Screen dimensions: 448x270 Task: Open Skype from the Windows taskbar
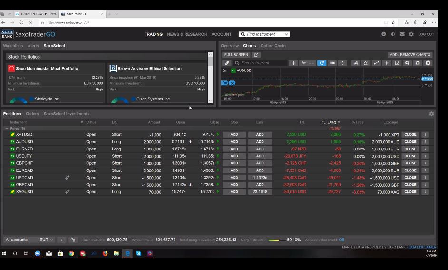coord(138,253)
